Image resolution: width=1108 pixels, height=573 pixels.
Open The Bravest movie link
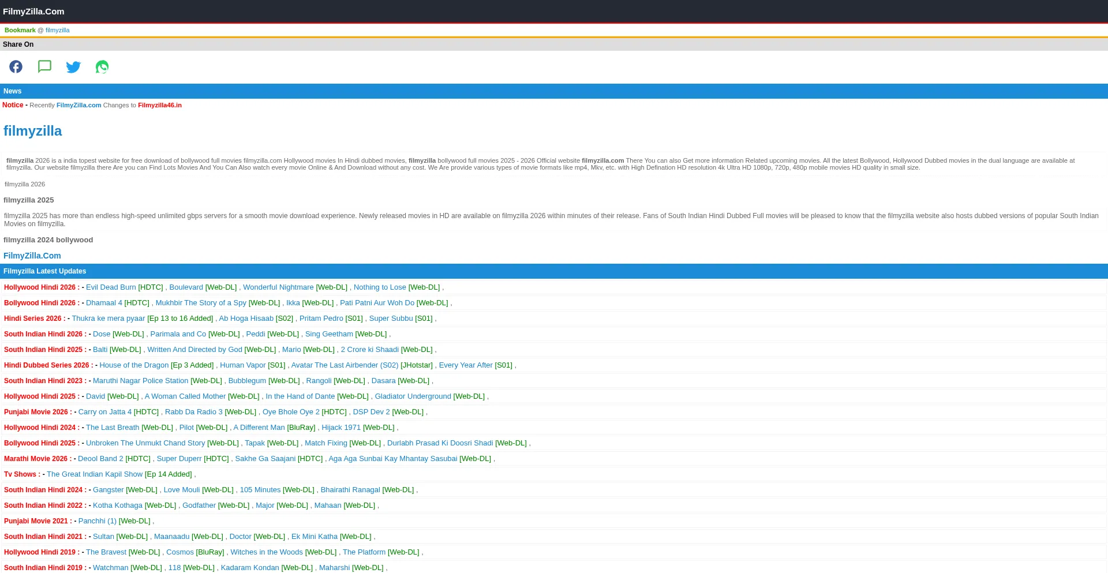click(106, 552)
